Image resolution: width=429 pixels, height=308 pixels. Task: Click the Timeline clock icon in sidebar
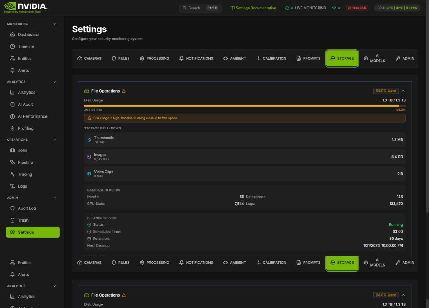click(x=13, y=46)
